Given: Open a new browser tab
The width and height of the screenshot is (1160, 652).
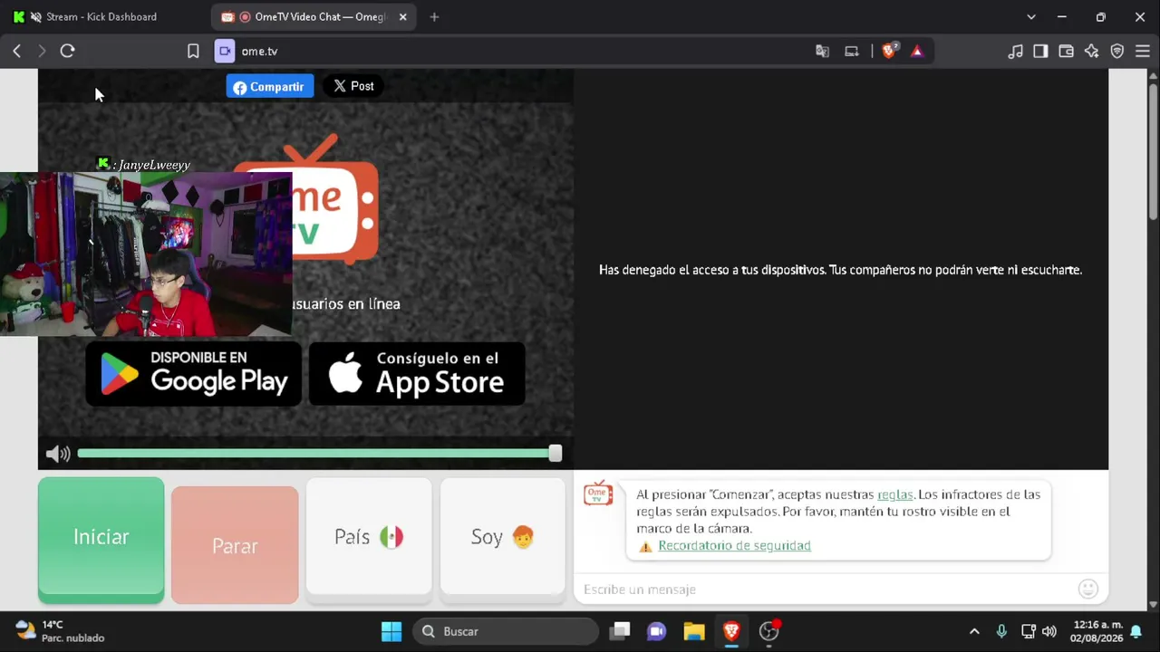Looking at the screenshot, I should tap(434, 17).
